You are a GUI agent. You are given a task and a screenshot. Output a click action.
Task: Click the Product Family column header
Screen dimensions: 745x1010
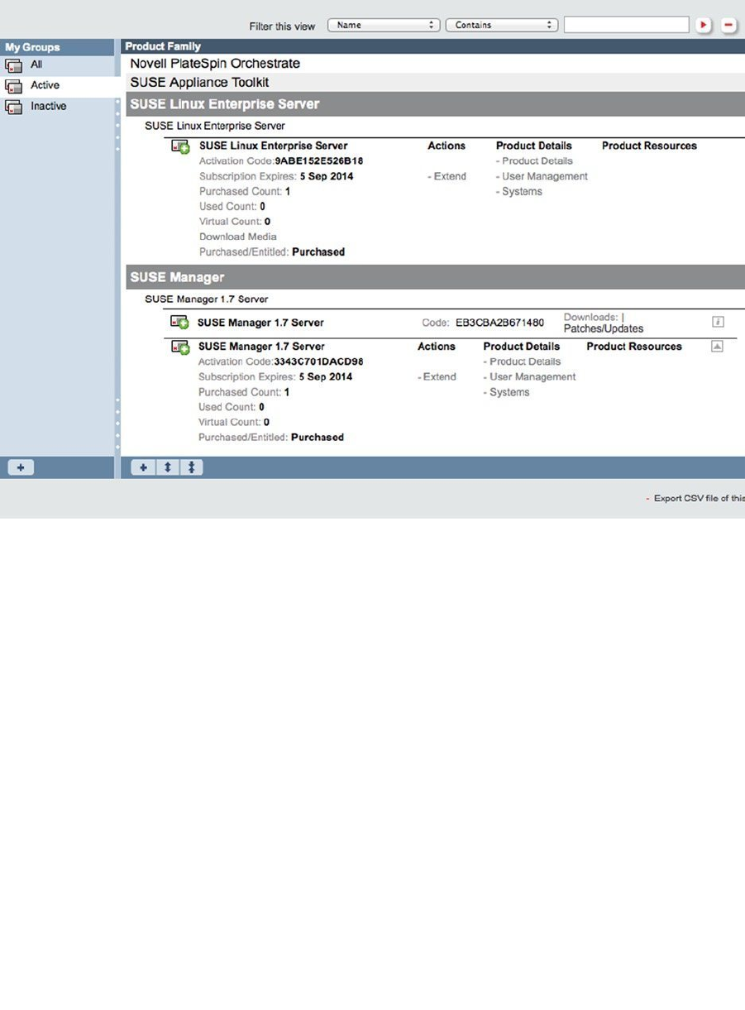(163, 46)
